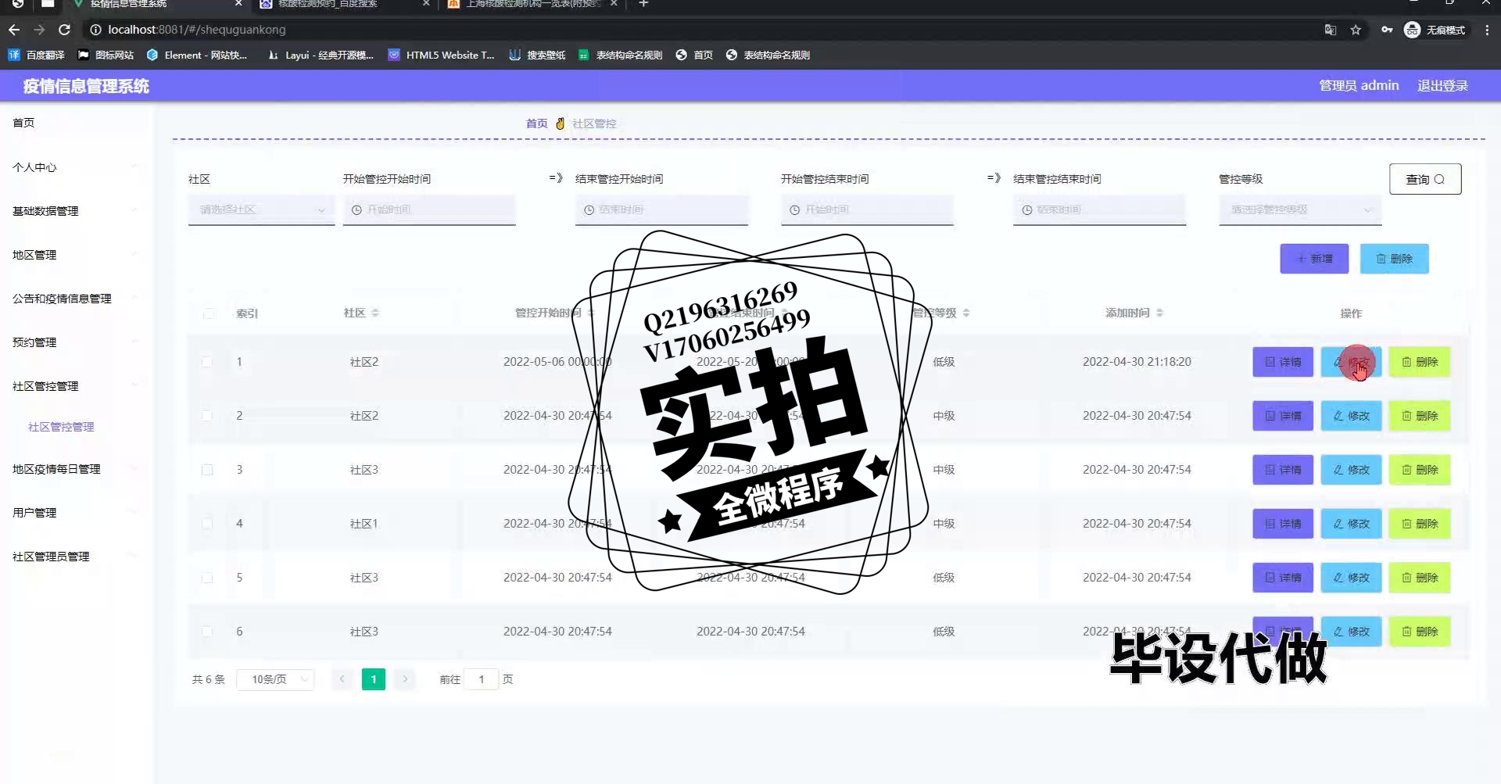Open 搜索壁纸 bookmark
Screen dimensions: 1501x784
537,55
